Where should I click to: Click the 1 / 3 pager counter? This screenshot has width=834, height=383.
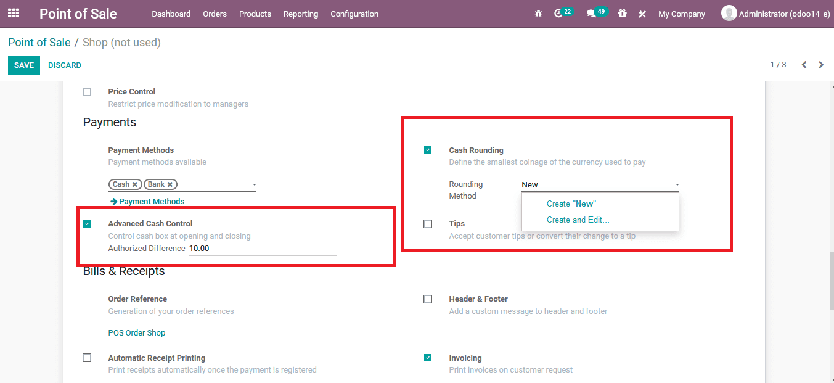pos(778,65)
